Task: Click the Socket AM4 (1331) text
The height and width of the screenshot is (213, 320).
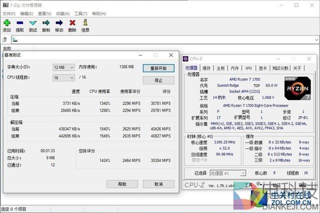Action: (x=244, y=91)
